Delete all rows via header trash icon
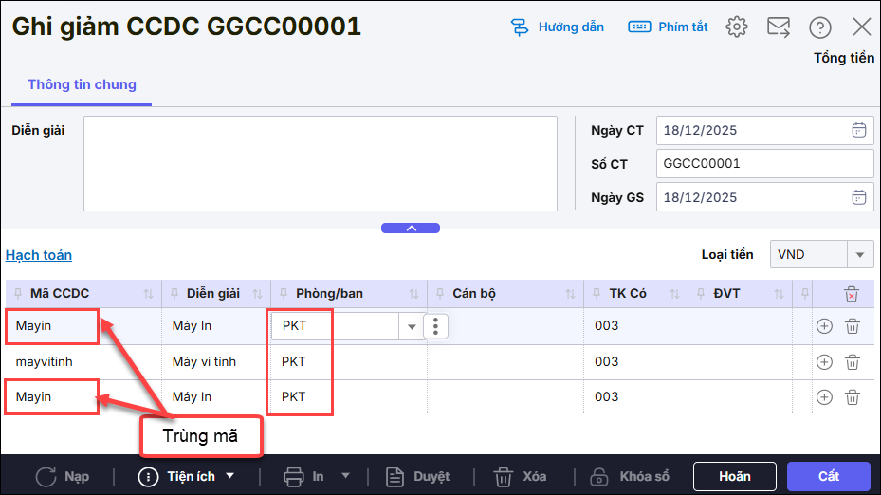Viewport: 881px width, 495px height. click(x=852, y=294)
